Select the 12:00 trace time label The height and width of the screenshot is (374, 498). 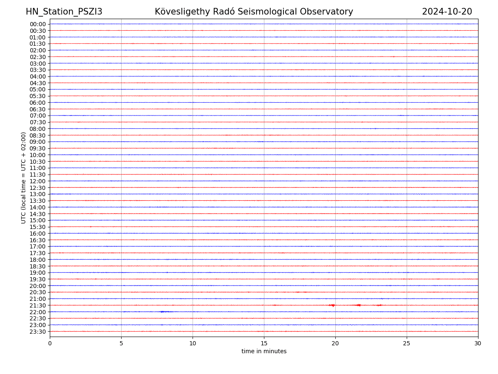click(x=37, y=181)
